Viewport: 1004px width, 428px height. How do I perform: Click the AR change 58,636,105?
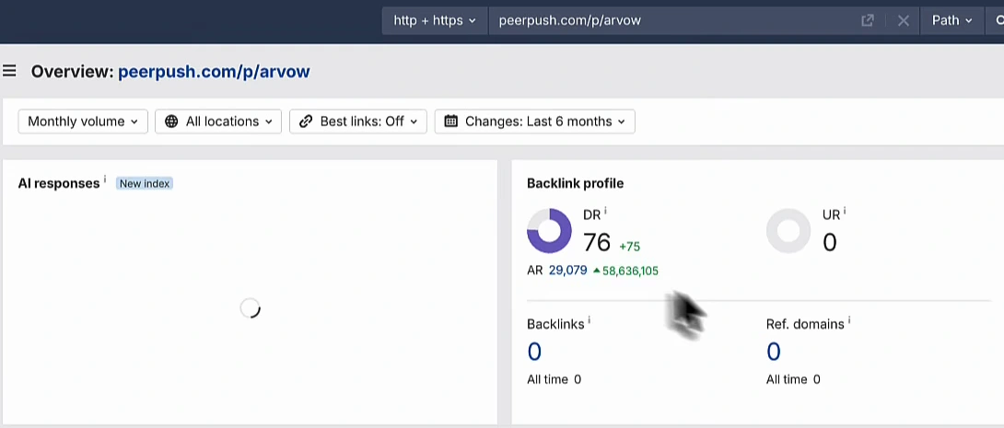pyautogui.click(x=625, y=271)
